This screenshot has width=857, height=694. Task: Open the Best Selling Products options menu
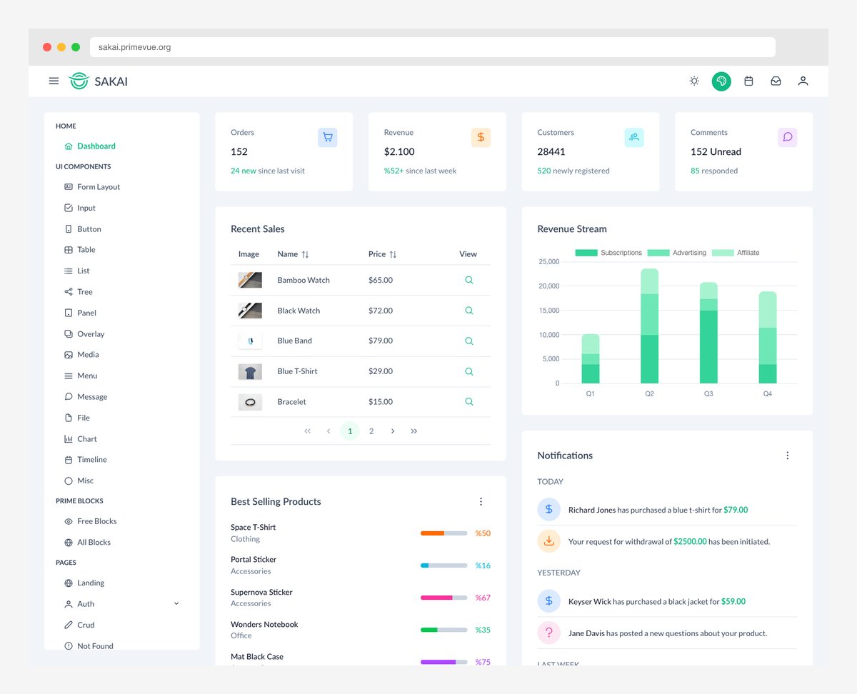click(481, 501)
